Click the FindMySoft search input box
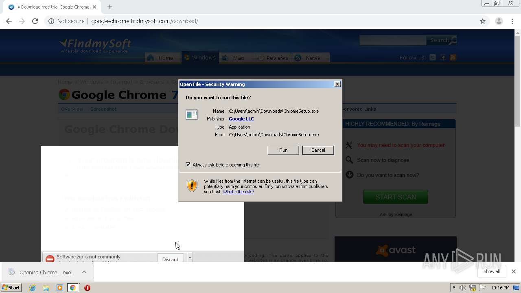The height and width of the screenshot is (293, 521). click(x=392, y=40)
